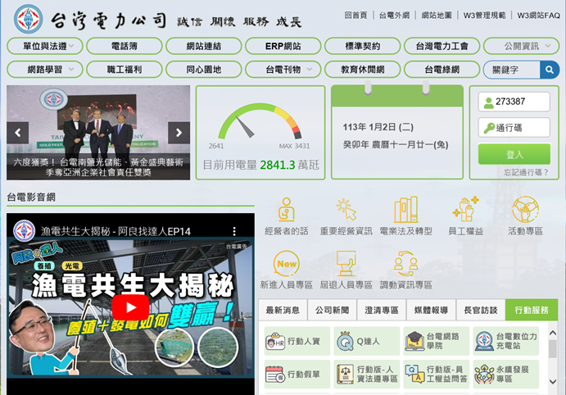Switch to 長官訪談 tab
The width and height of the screenshot is (566, 395).
(481, 310)
